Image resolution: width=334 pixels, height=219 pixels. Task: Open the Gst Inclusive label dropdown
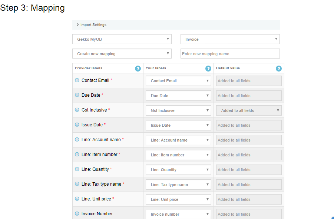coord(178,110)
